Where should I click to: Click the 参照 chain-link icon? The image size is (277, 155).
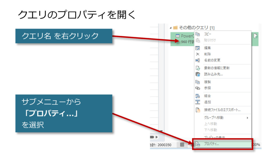point(197,88)
